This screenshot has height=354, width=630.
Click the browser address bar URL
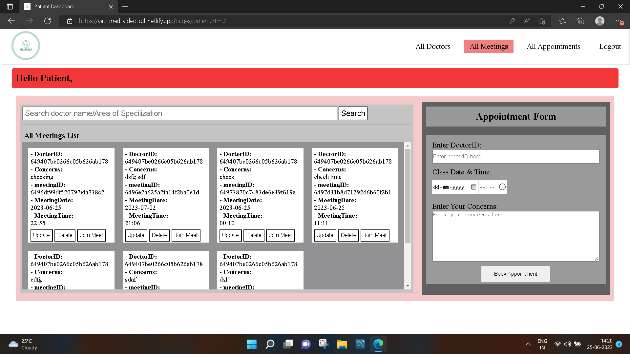(153, 21)
